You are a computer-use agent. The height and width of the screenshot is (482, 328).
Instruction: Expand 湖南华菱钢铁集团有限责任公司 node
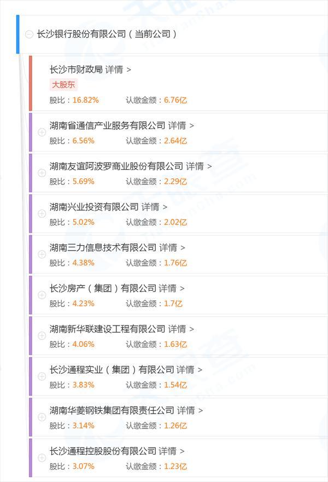click(x=42, y=417)
